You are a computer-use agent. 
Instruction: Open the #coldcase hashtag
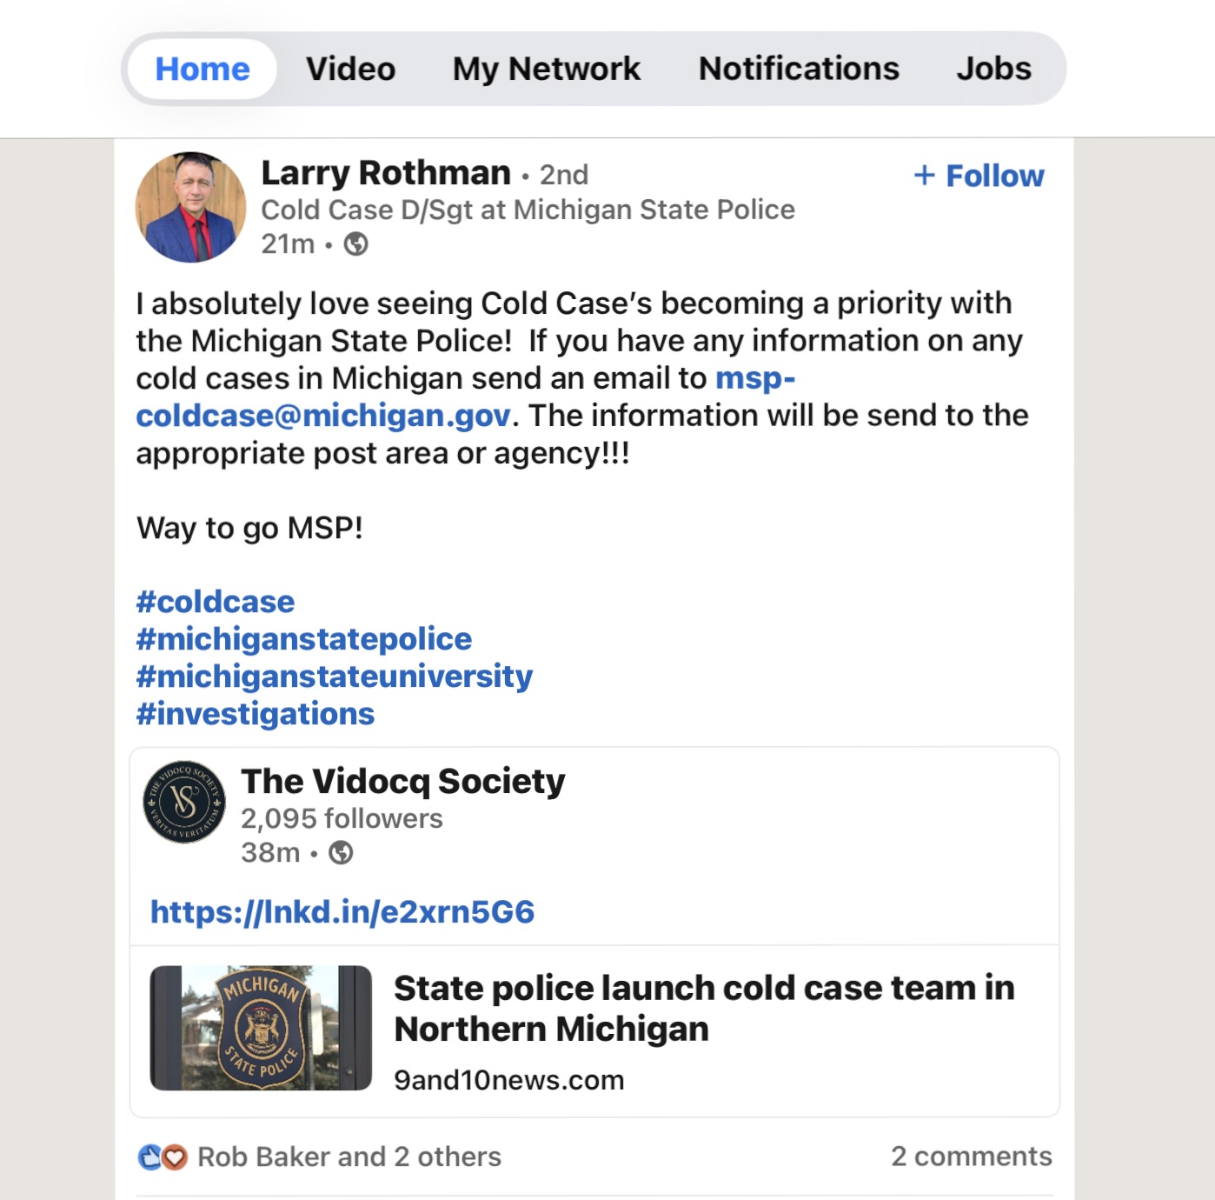point(216,602)
